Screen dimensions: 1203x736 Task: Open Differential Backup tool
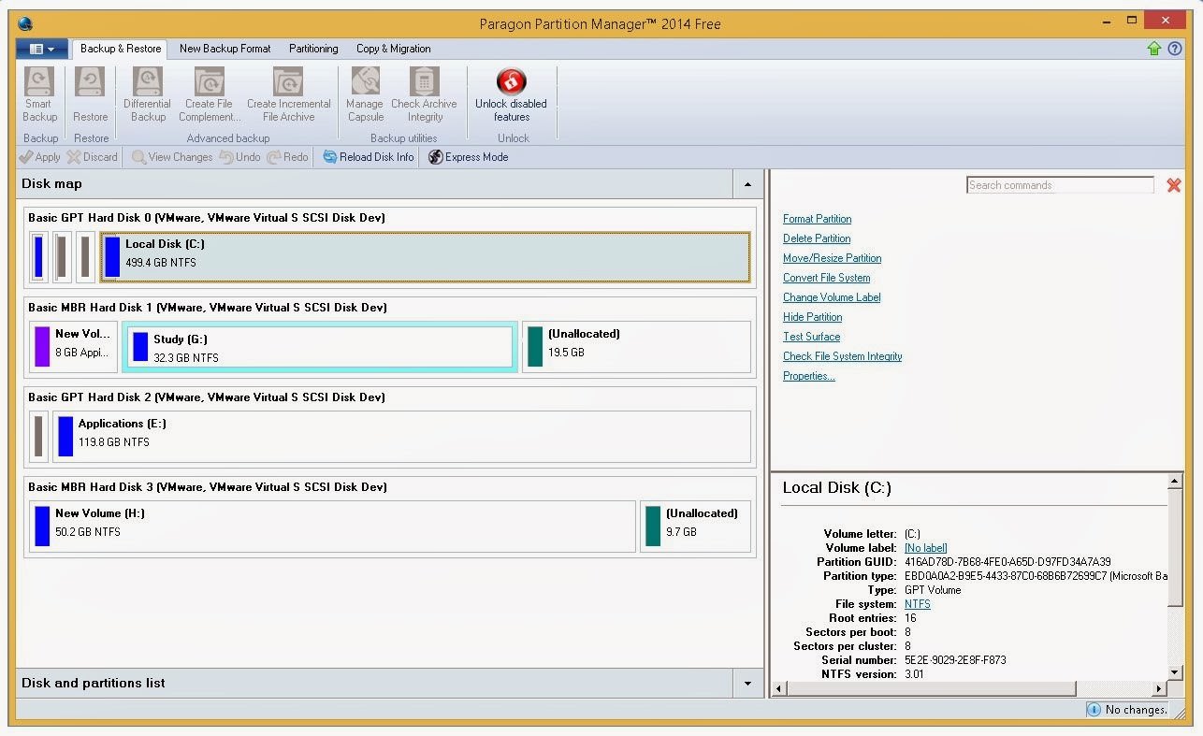148,81
